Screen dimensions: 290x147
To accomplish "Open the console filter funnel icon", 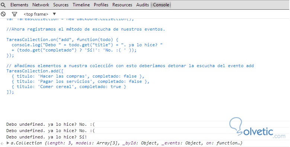I will pos(15,14).
